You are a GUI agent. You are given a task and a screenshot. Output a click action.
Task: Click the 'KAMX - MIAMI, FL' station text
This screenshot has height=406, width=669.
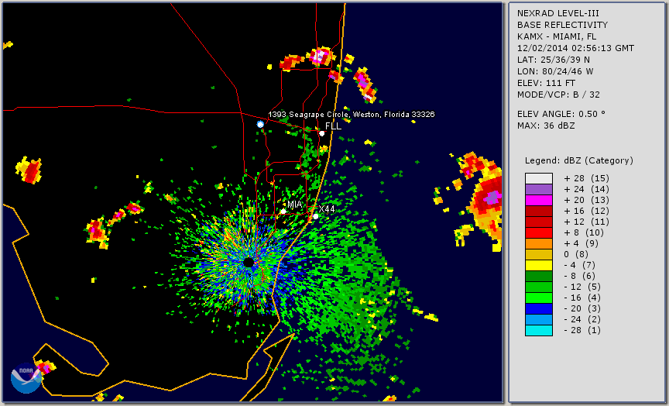(557, 36)
